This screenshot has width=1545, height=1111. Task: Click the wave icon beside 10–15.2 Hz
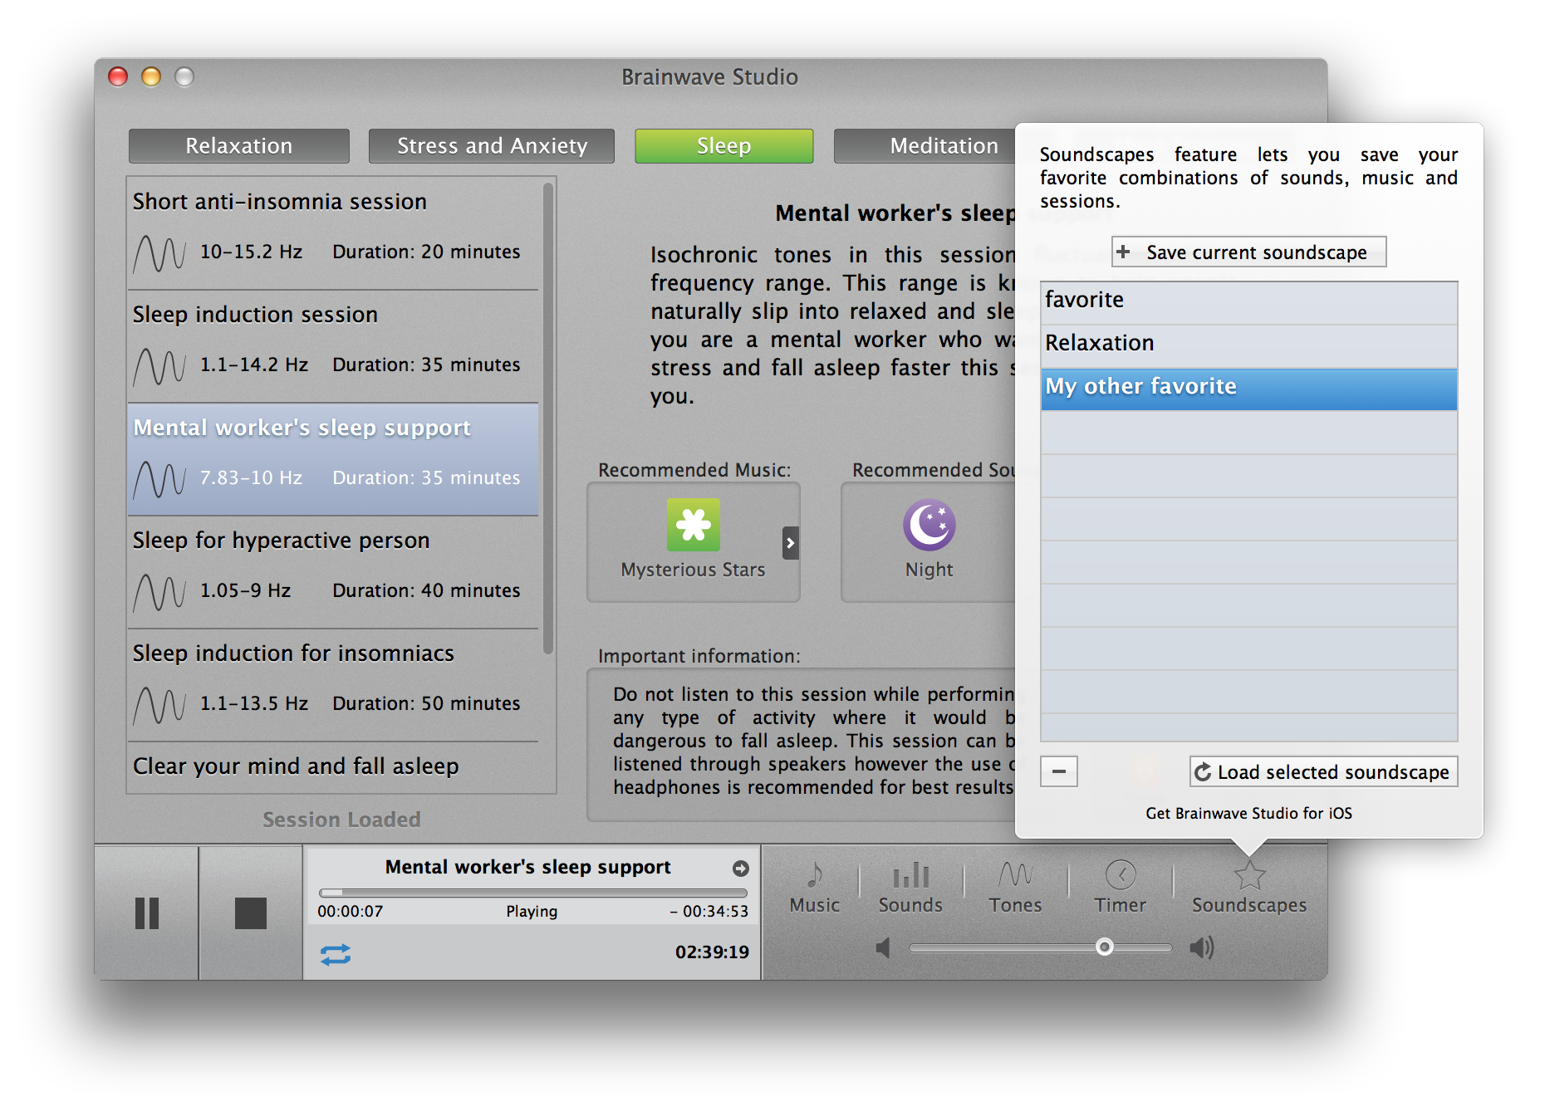(159, 253)
